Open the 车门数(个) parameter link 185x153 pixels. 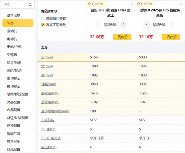[49, 129]
